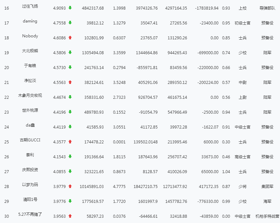Click the green down arrow in row 27

click(70, 171)
